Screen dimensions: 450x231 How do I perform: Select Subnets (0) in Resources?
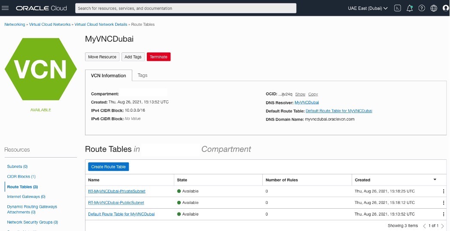17,167
